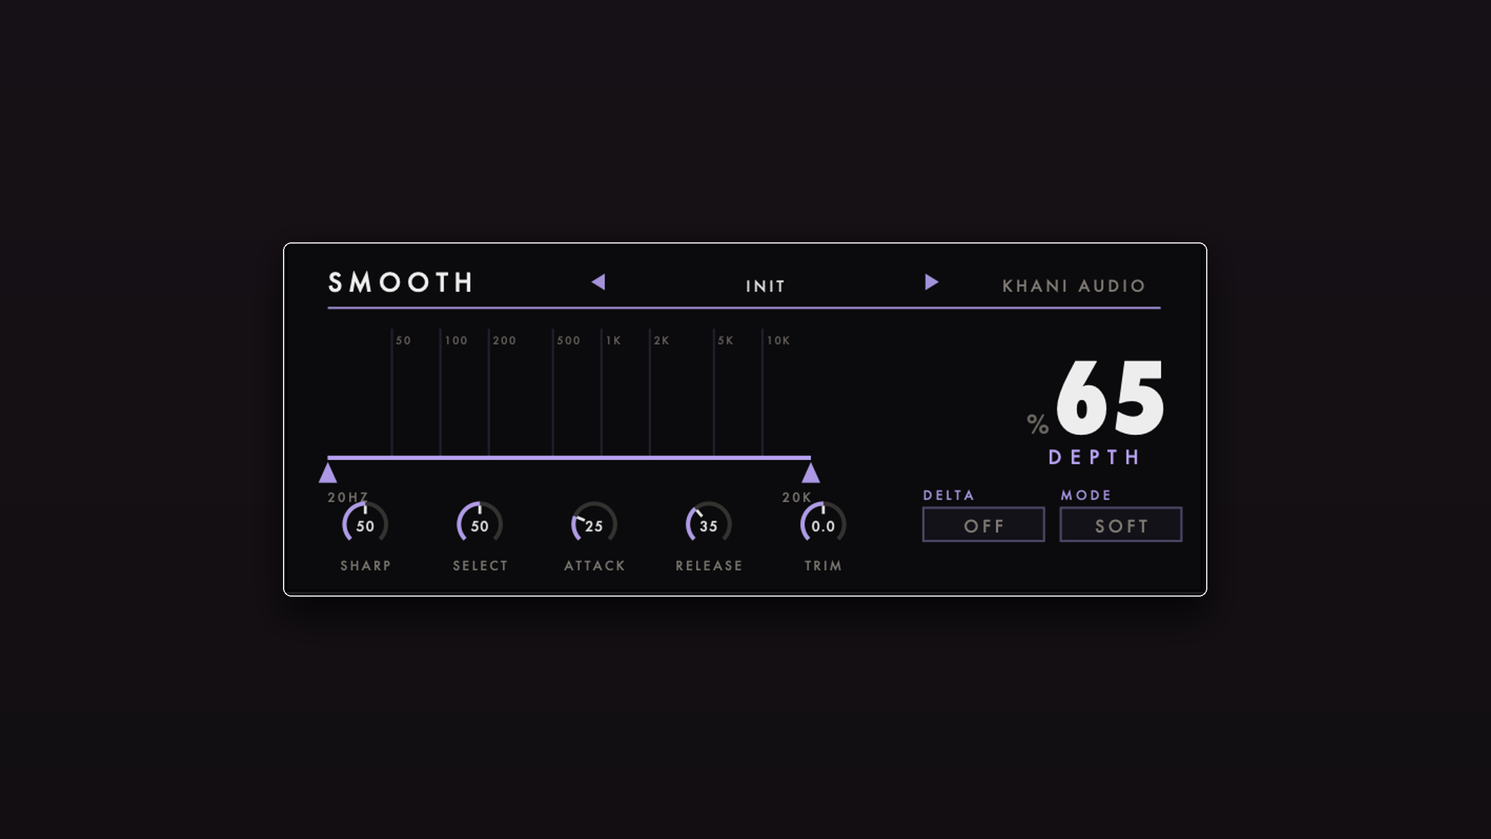Viewport: 1491px width, 839px height.
Task: Click the 500 frequency grid label
Action: point(568,341)
